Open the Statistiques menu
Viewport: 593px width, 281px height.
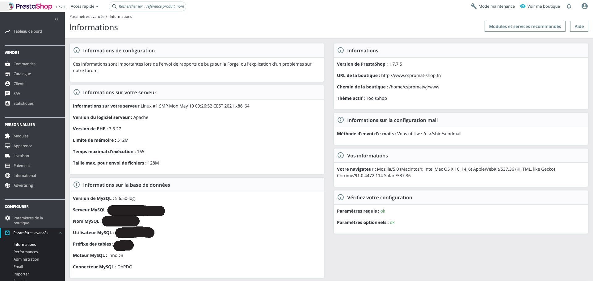(23, 103)
